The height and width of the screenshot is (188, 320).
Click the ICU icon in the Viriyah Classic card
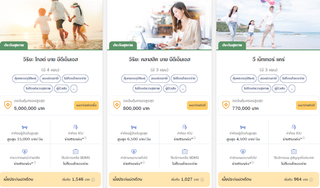click(185, 127)
